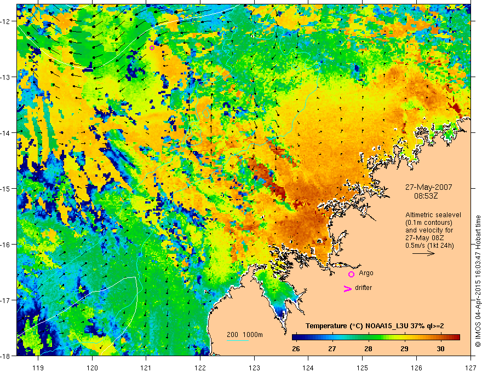Click latitude axis label '-15'
The image size is (482, 372).
coord(5,188)
